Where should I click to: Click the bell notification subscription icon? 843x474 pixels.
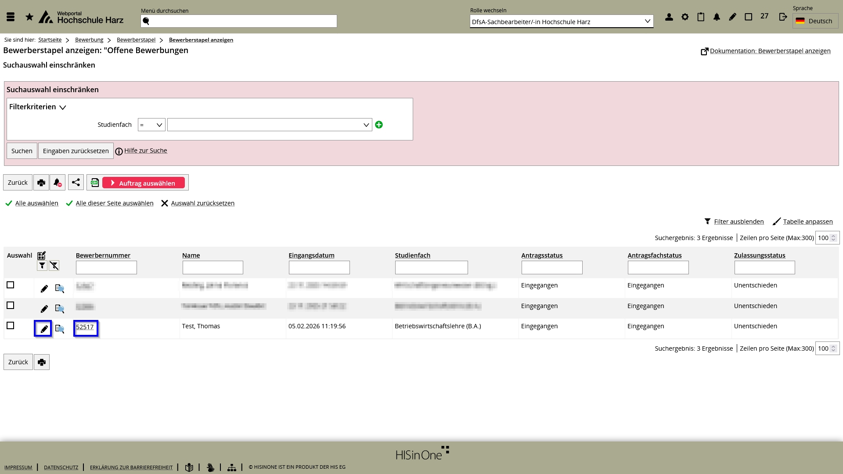tap(58, 183)
